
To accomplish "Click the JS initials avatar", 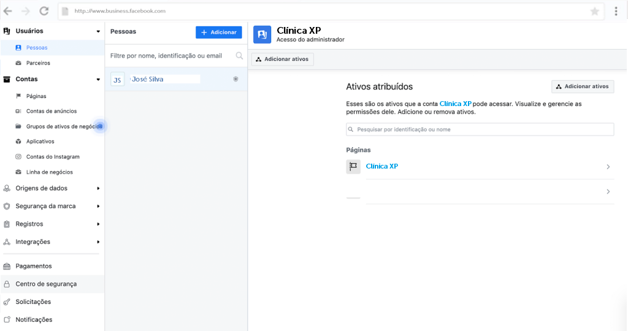I will [117, 80].
